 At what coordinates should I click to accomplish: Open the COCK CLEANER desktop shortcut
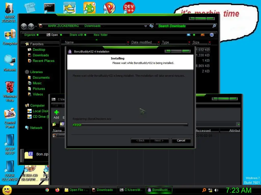tap(10, 171)
